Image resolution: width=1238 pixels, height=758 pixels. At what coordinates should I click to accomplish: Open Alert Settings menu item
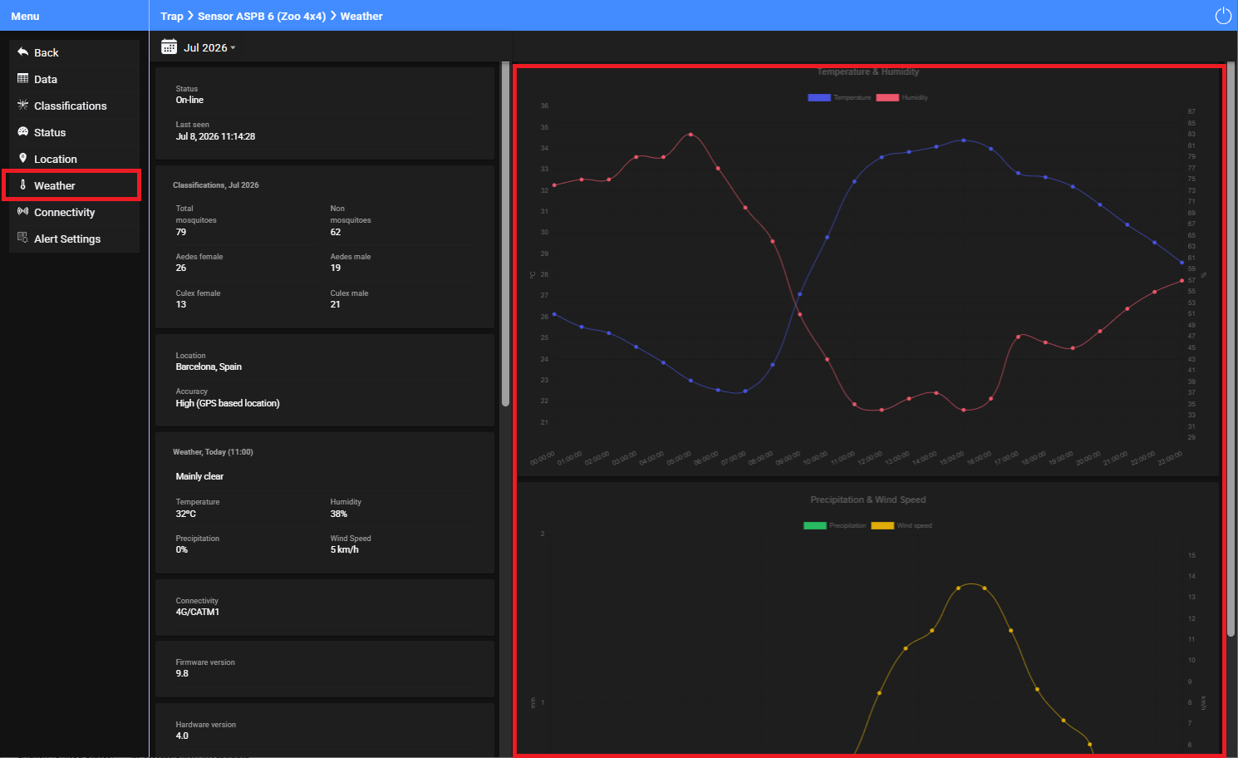74,239
